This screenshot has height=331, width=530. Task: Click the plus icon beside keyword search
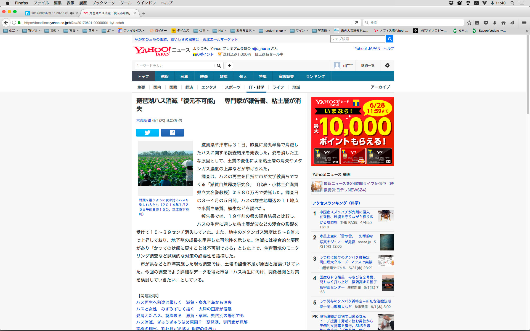tap(229, 66)
